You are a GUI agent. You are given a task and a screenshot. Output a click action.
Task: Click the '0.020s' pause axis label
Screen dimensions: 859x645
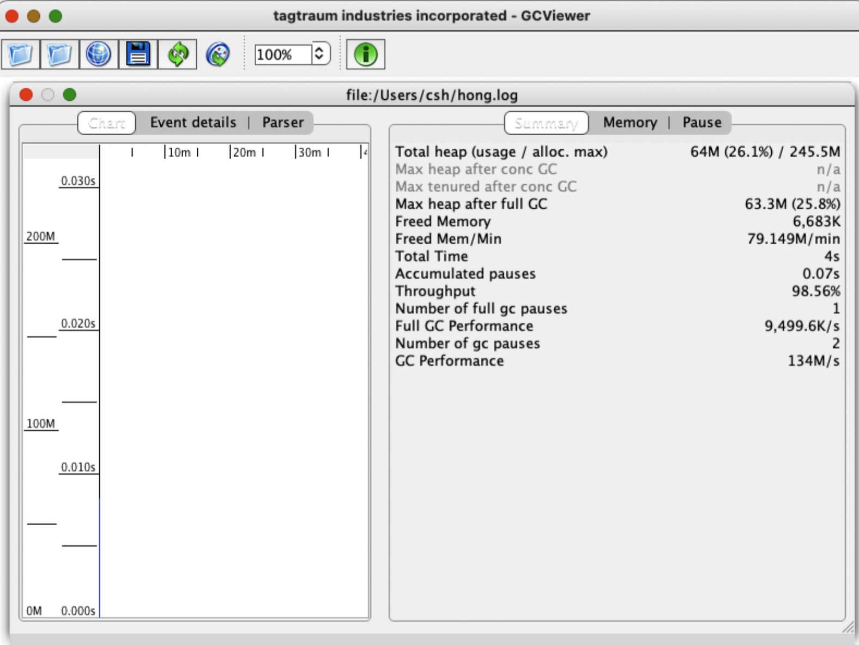[78, 323]
